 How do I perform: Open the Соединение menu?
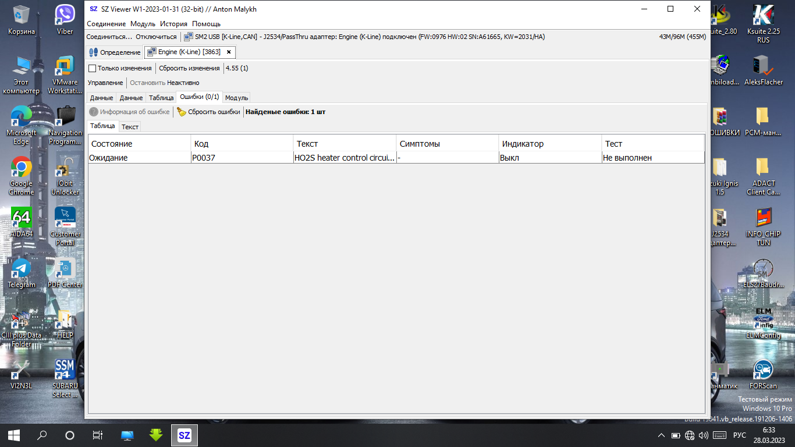106,24
